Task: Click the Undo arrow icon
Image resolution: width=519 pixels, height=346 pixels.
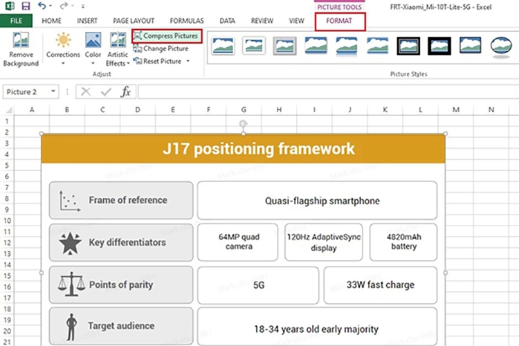Action: pyautogui.click(x=42, y=6)
